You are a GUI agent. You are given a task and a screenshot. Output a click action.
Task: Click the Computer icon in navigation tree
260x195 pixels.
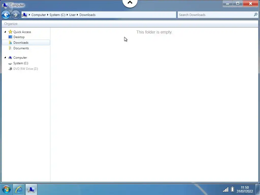[10, 58]
